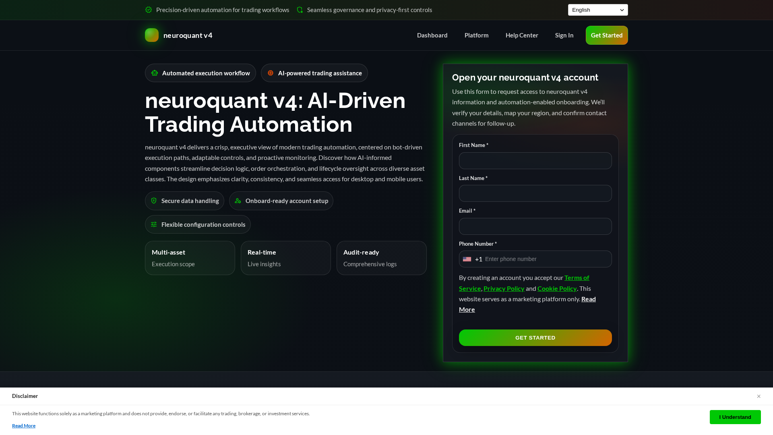This screenshot has width=773, height=435.
Task: Click Read More in the Disclaimer banner
Action: [x=24, y=426]
